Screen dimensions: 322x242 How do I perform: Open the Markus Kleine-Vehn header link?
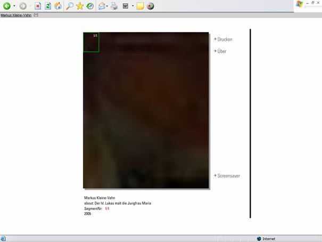16,15
